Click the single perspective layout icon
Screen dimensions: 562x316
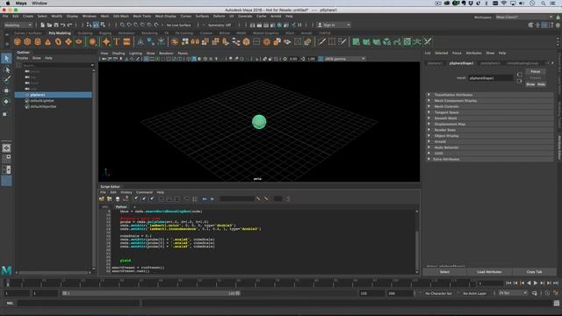click(6, 147)
